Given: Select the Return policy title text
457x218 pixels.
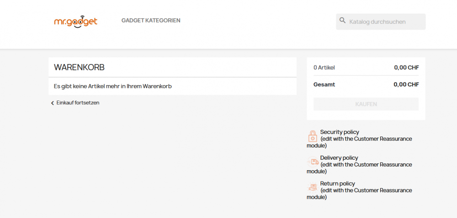Looking at the screenshot, I should coord(337,184).
